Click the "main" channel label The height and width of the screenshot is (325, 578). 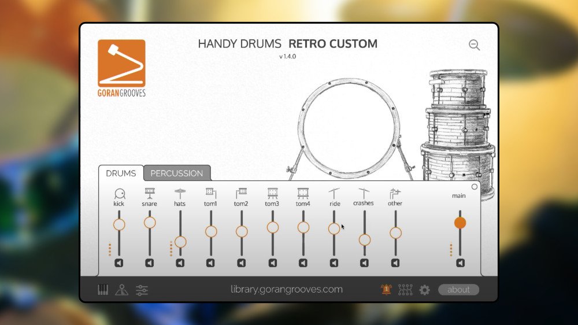[x=459, y=196]
